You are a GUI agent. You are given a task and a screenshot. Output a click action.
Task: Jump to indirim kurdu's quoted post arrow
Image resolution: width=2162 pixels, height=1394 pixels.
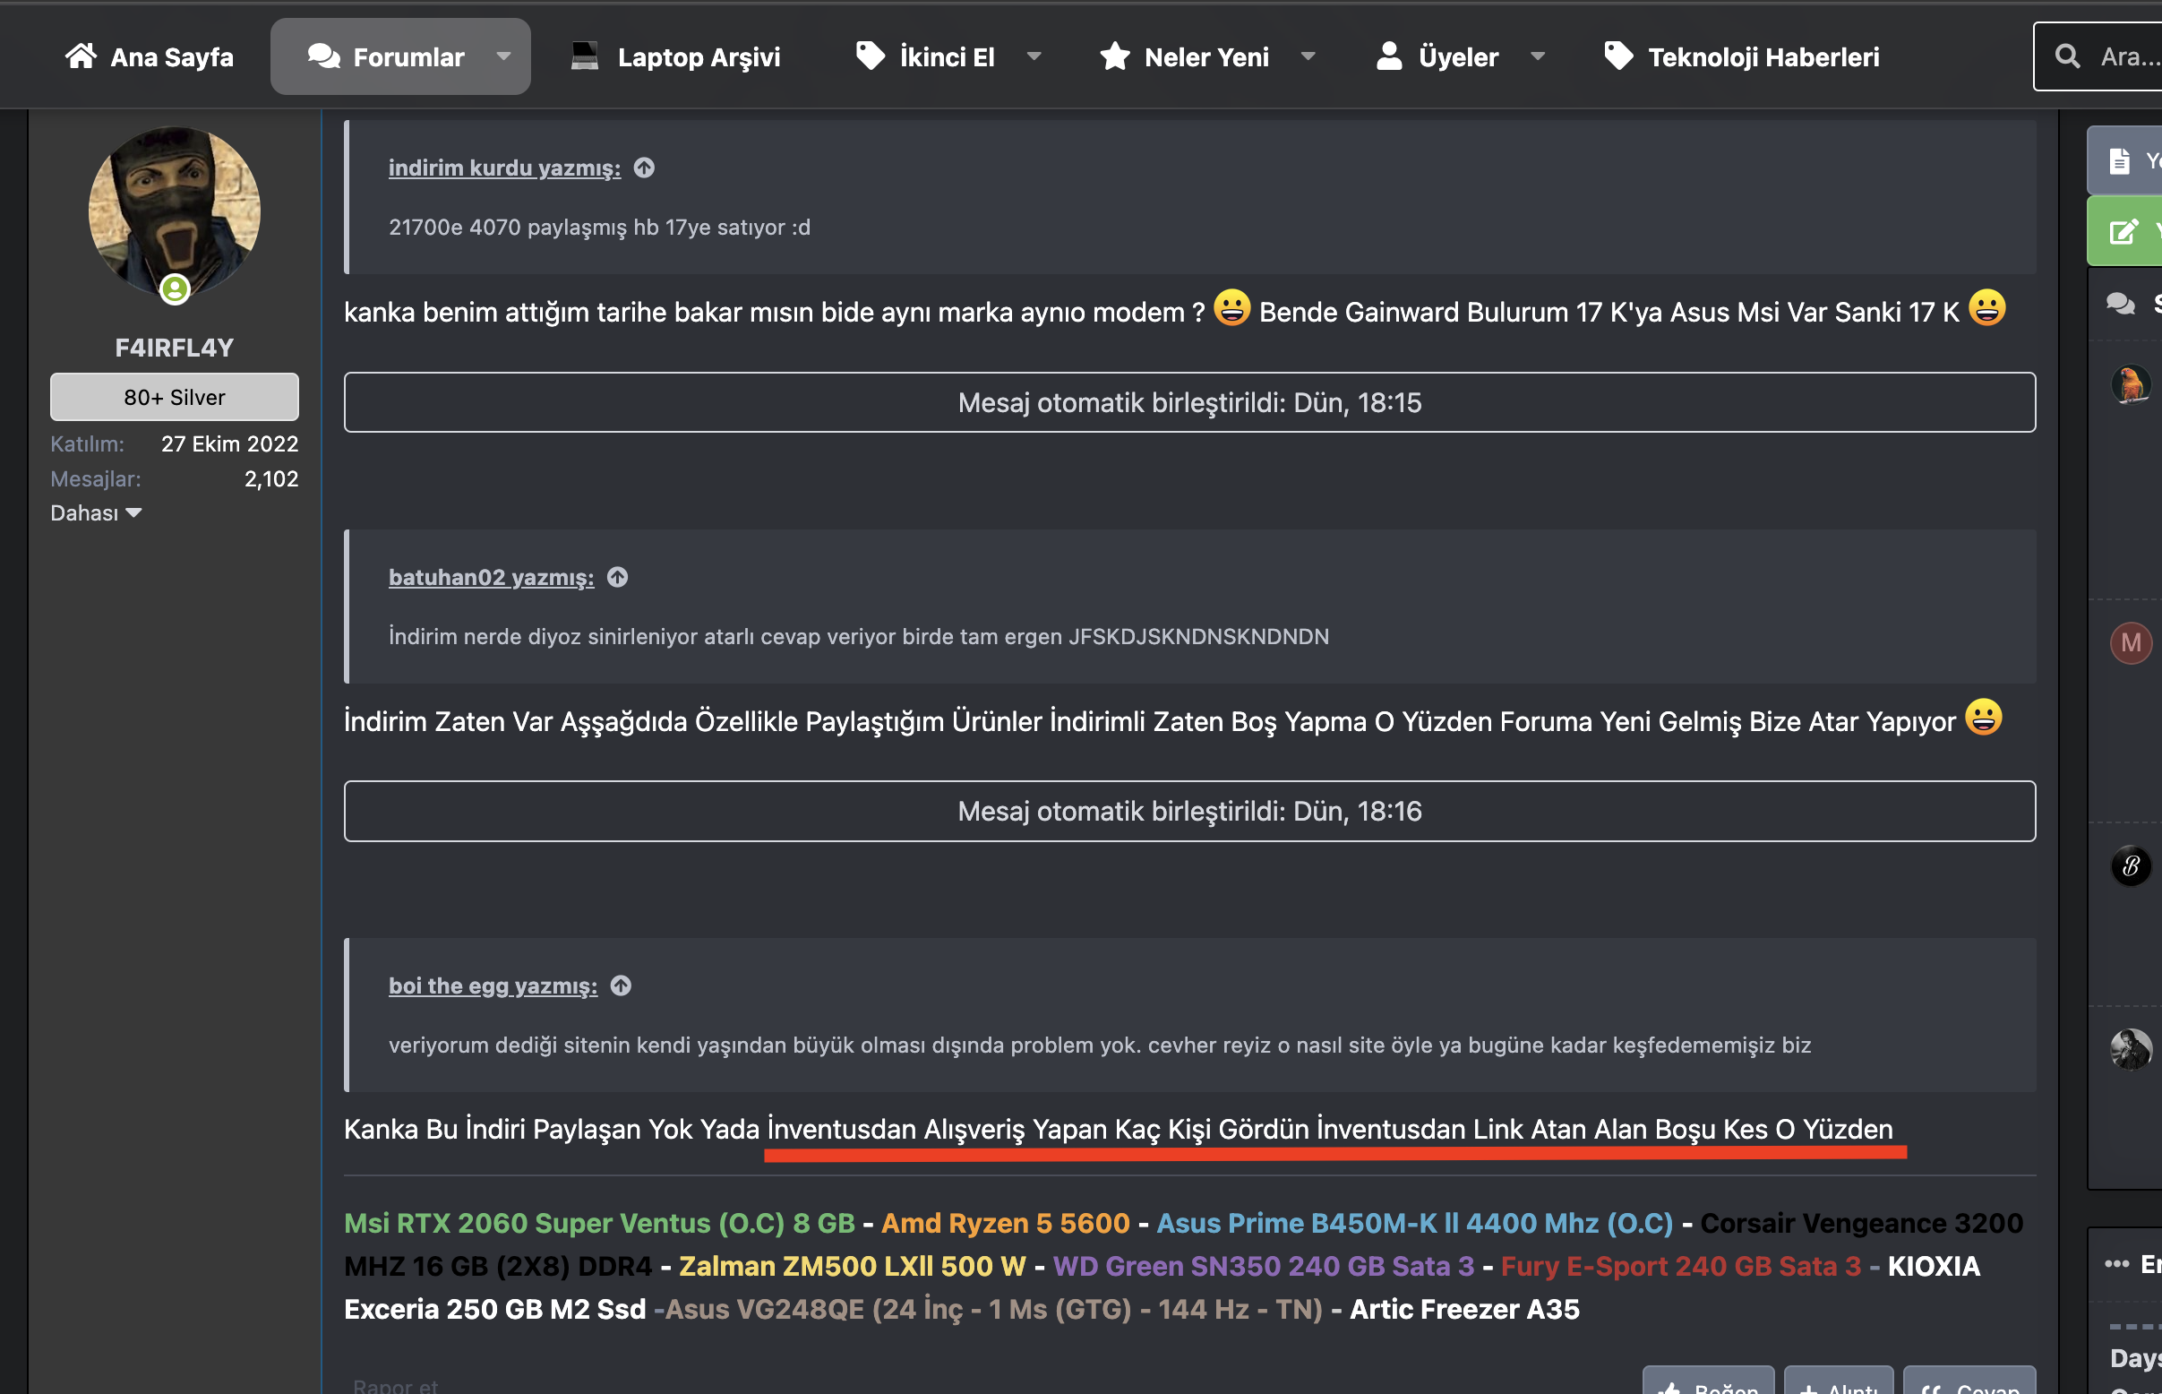pos(644,168)
